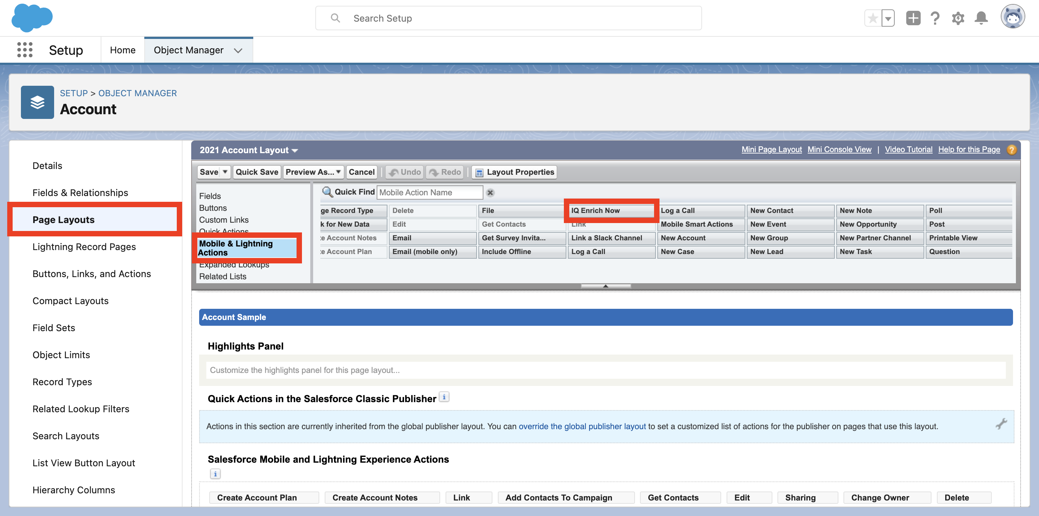Open the App Launcher grid icon
Viewport: 1039px width, 516px height.
pos(25,50)
